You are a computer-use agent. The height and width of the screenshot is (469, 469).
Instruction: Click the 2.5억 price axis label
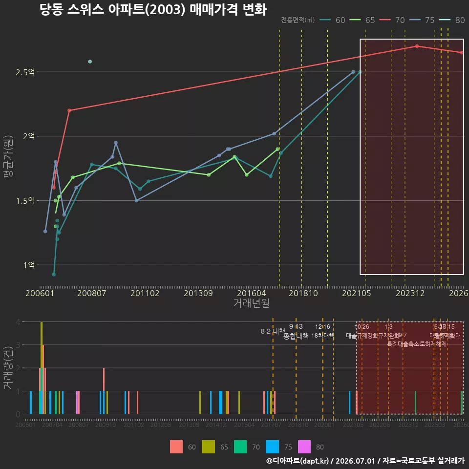(25, 72)
